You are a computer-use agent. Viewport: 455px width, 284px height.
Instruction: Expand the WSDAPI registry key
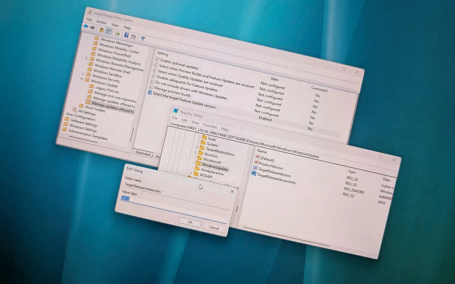click(191, 173)
